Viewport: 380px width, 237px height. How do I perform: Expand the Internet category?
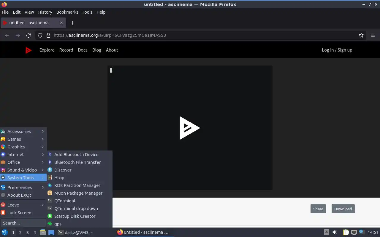coord(23,155)
